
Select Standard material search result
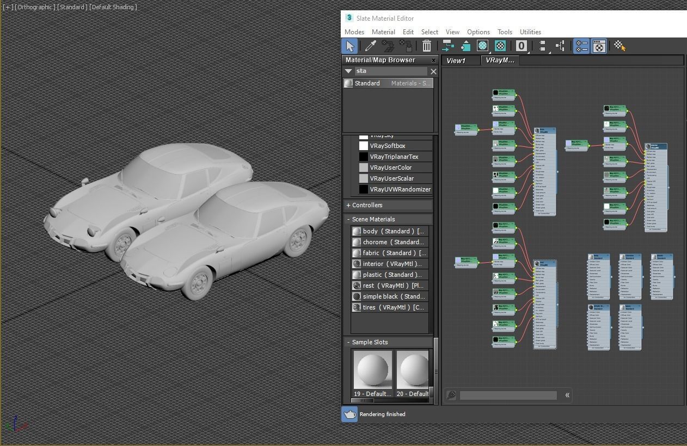[388, 83]
